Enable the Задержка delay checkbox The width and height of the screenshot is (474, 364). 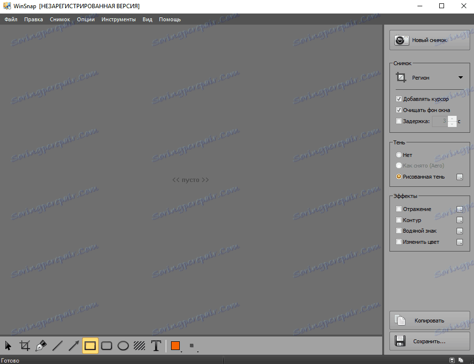[399, 121]
